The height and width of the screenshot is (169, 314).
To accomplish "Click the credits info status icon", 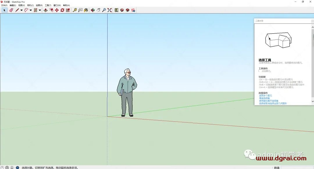I will pos(7,168).
